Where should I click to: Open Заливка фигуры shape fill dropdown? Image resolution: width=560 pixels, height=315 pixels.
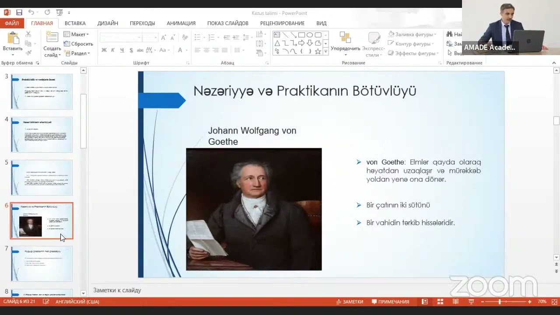pyautogui.click(x=411, y=34)
